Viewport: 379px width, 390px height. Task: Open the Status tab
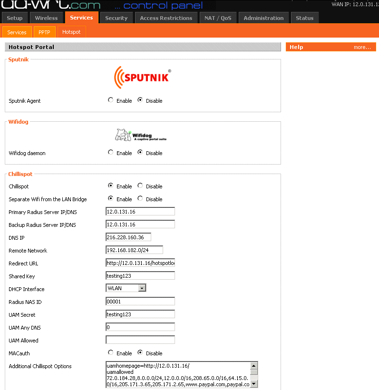[304, 18]
